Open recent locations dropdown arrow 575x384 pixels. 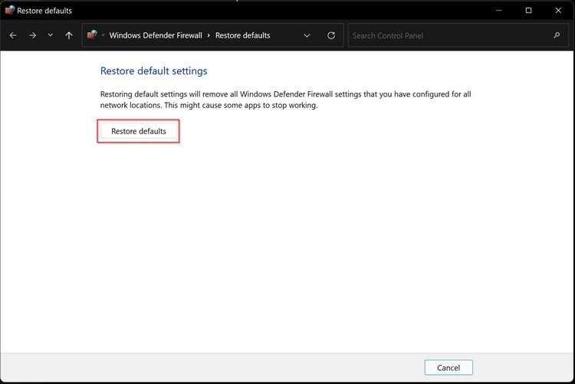click(51, 35)
